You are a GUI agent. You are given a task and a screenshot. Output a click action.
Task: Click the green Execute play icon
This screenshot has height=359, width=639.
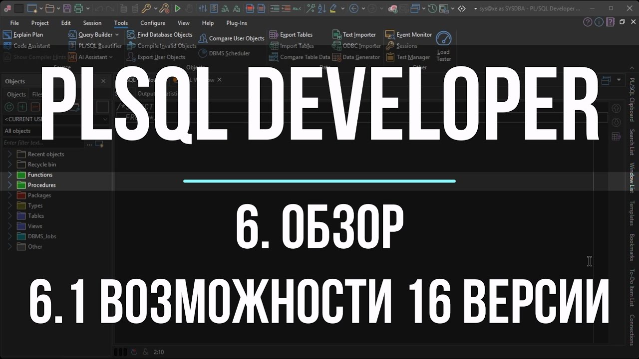(178, 8)
